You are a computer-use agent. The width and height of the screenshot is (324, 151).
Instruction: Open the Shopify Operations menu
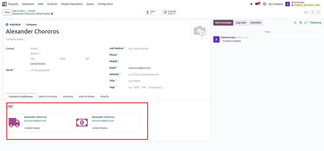[x=72, y=4]
